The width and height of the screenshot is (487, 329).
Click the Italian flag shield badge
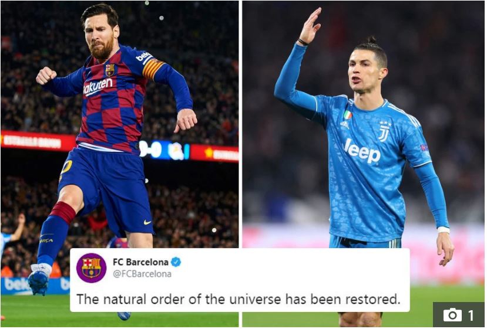pos(348,115)
